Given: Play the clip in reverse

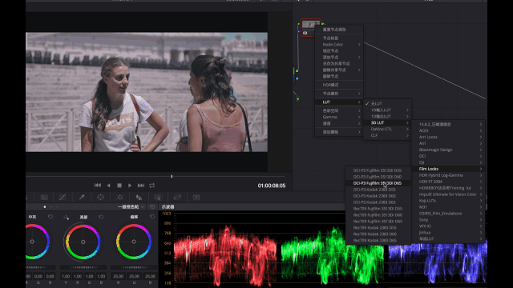Looking at the screenshot, I should point(109,185).
